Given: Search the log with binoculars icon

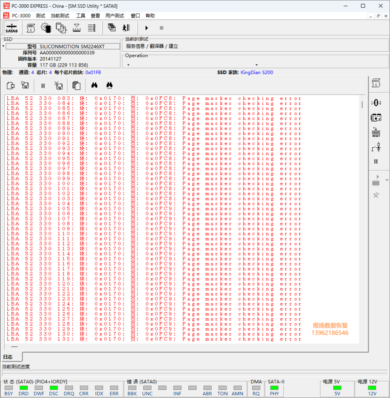Looking at the screenshot, I should click(x=94, y=85).
